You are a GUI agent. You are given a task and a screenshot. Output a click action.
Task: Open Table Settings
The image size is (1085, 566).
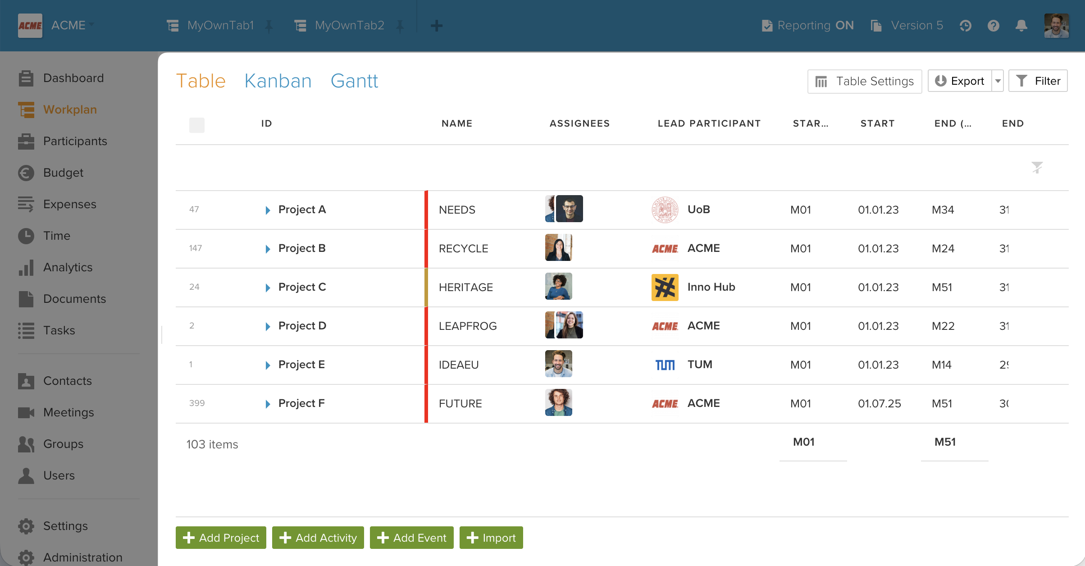[864, 81]
